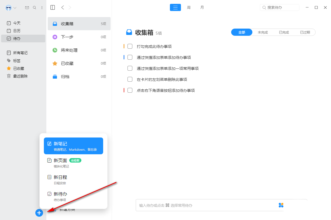This screenshot has height=220, width=331.
Task: Click the colorful four-leaf common todo icon
Action: (281, 205)
